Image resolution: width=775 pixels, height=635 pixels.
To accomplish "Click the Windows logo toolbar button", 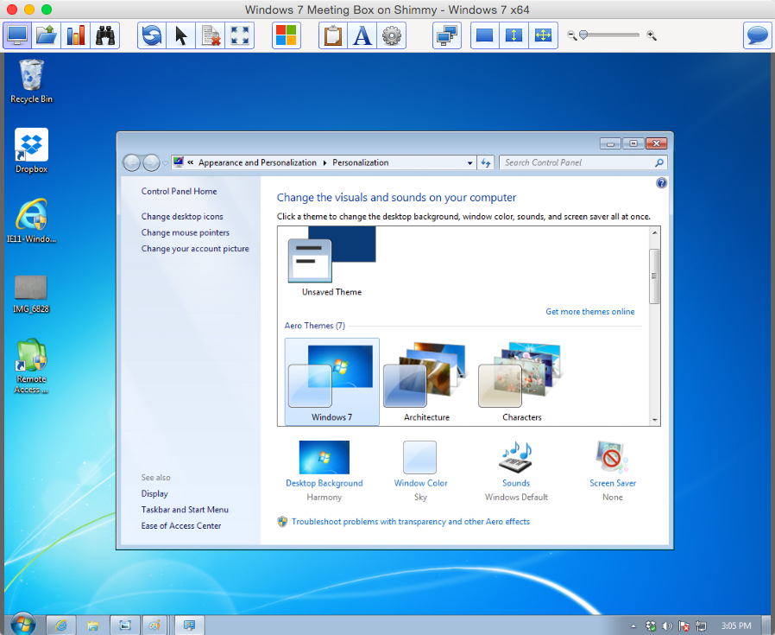I will 286,35.
